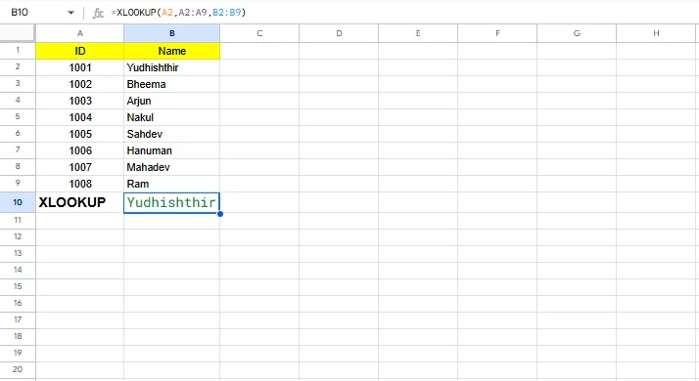This screenshot has width=699, height=381.
Task: Select column F header
Action: 497,33
